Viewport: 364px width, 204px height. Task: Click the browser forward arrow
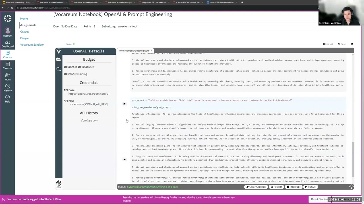pyautogui.click(x=8, y=8)
